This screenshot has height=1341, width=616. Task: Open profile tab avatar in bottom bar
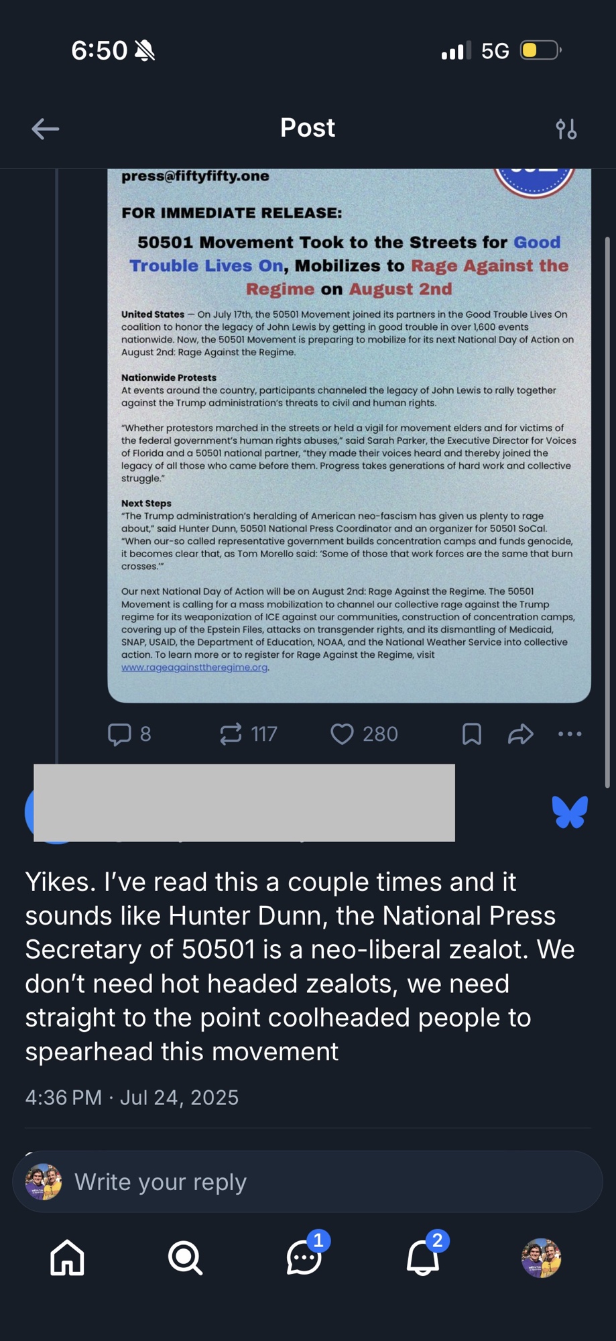click(x=541, y=1257)
